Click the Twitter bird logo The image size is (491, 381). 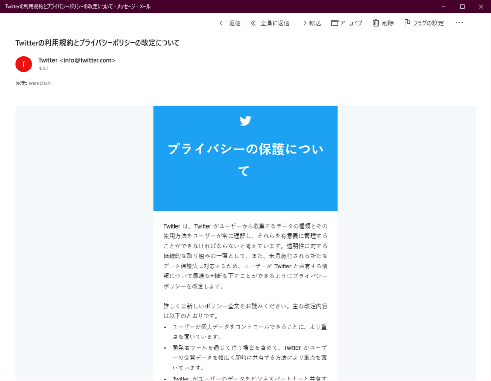(x=245, y=120)
